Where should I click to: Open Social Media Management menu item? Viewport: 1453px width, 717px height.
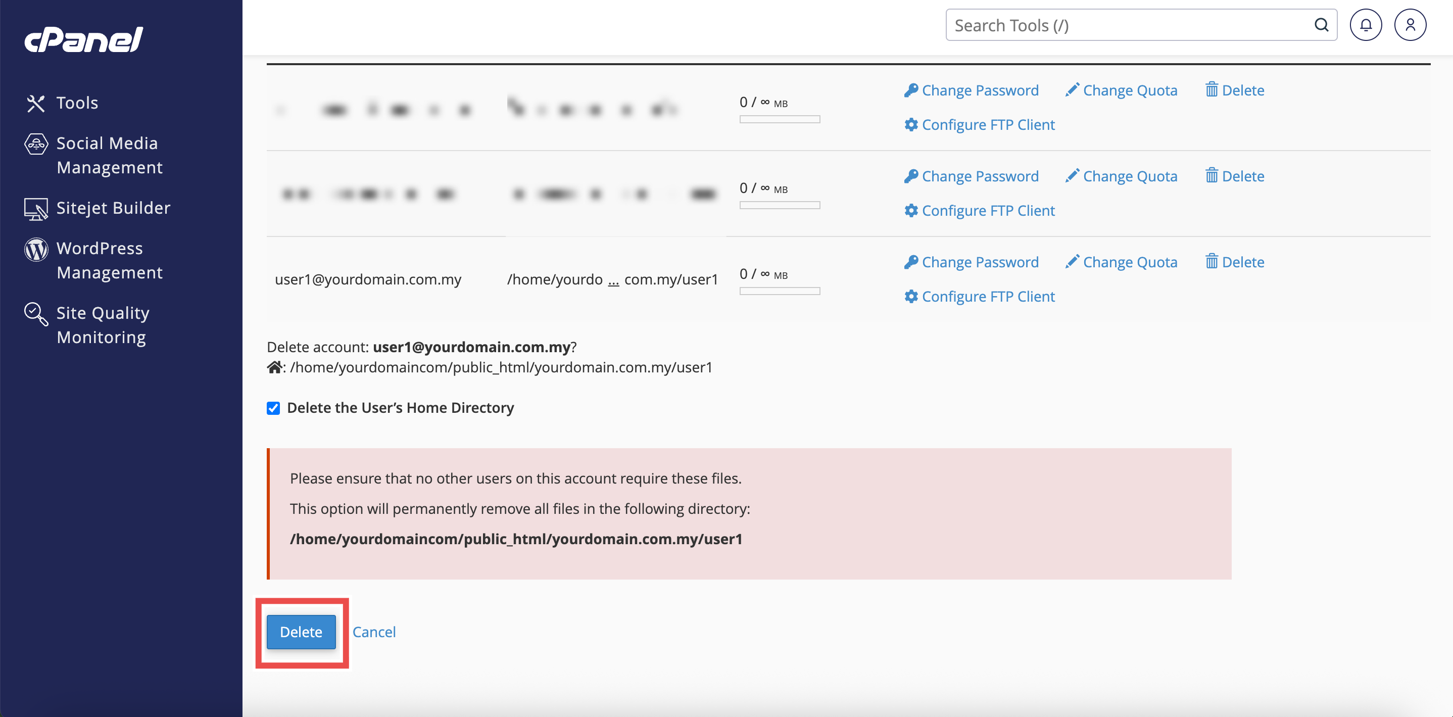point(110,156)
